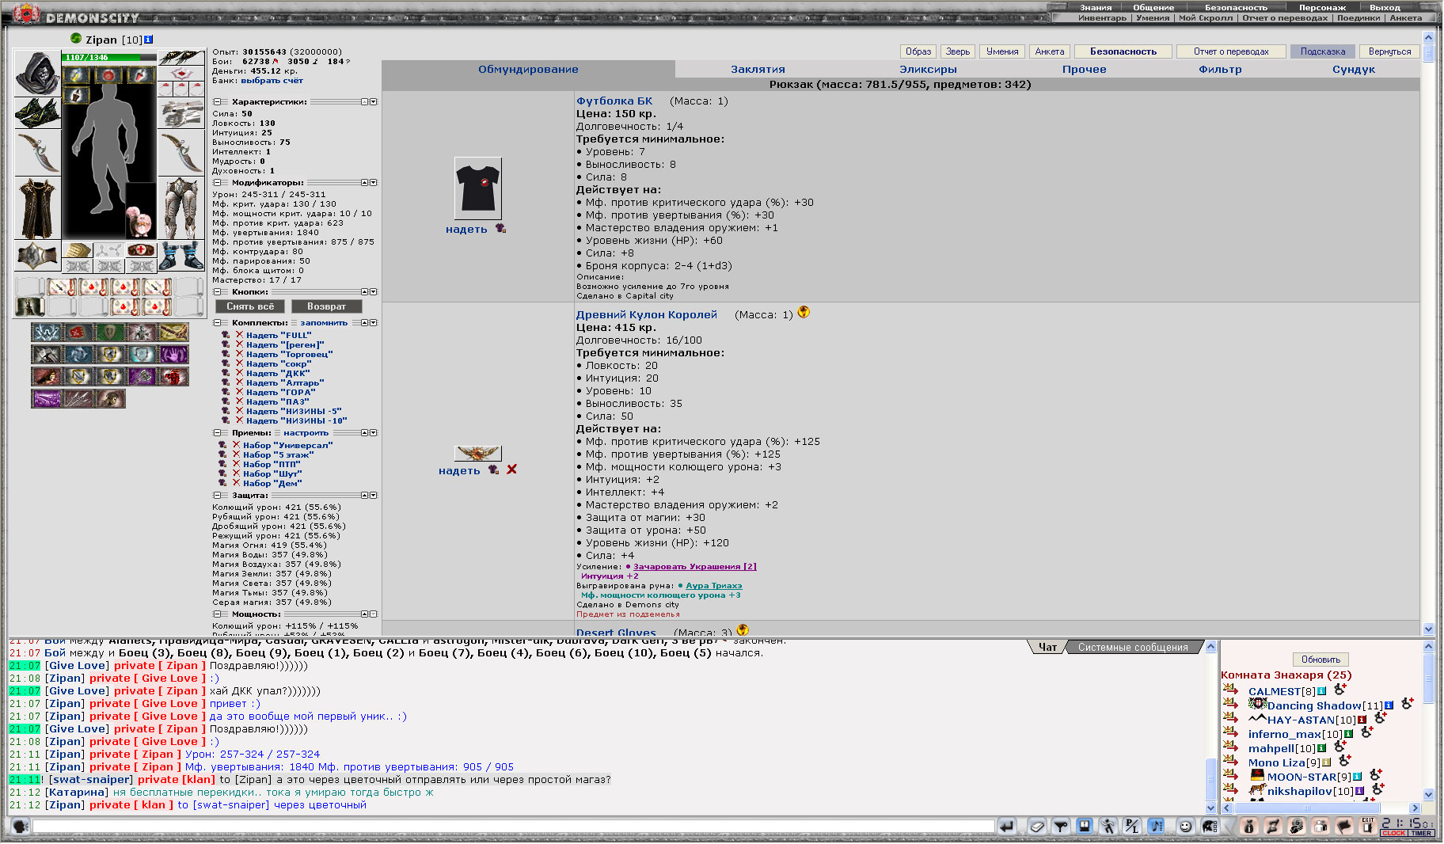Click the armored leggings equipment slot

click(x=181, y=208)
